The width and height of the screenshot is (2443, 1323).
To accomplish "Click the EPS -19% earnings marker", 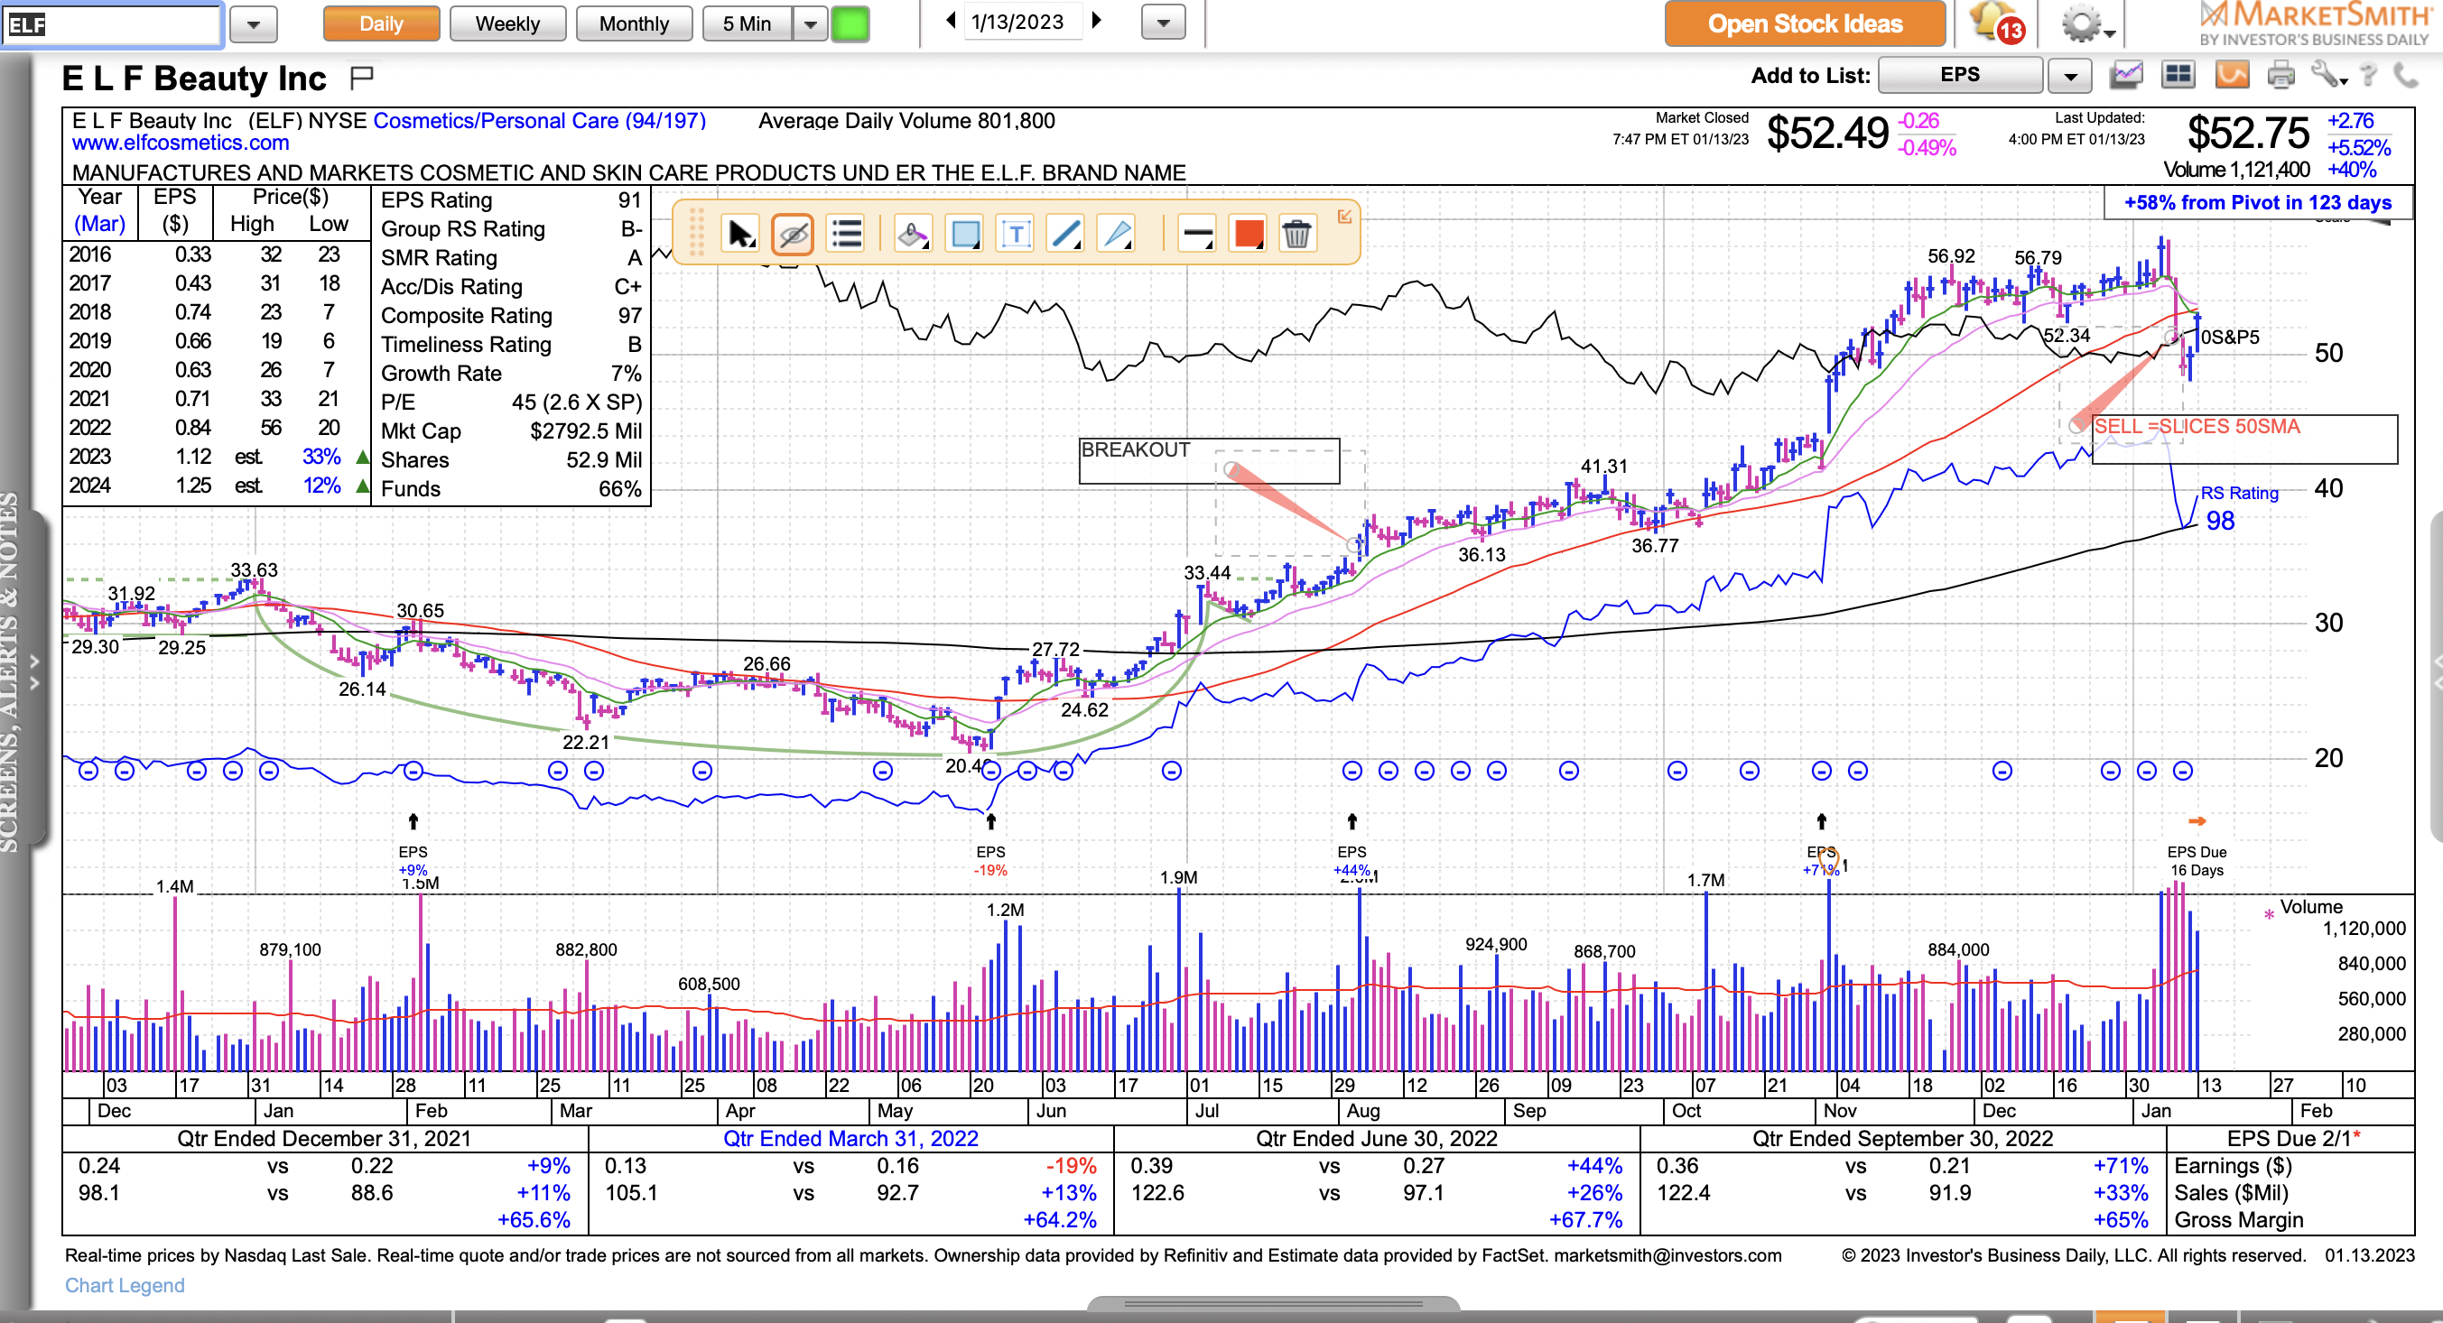I will (x=990, y=861).
